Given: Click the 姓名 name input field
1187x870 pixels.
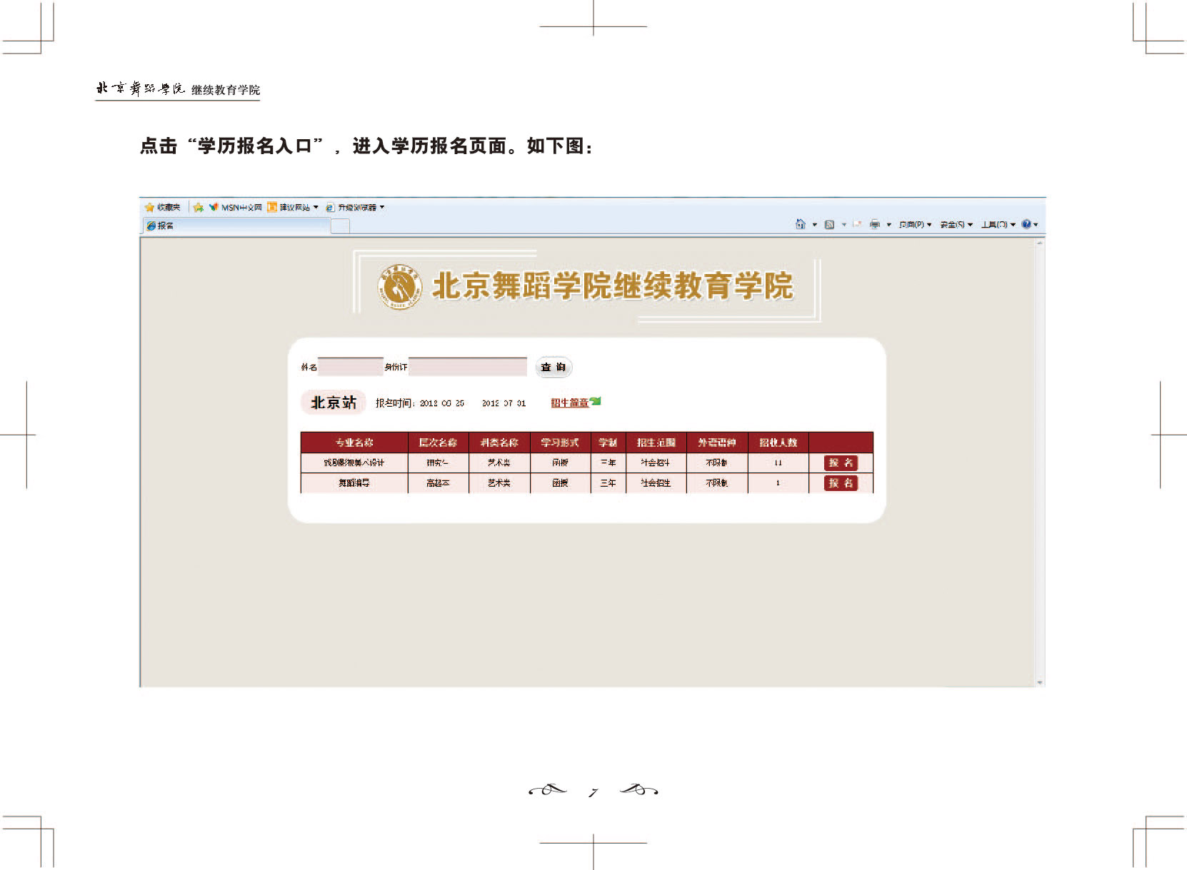Looking at the screenshot, I should tap(350, 367).
